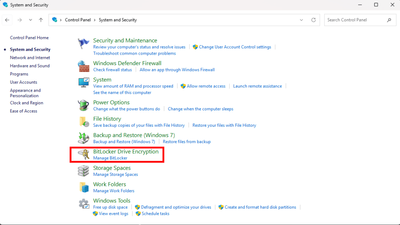Launch remote assistance

pos(257,86)
